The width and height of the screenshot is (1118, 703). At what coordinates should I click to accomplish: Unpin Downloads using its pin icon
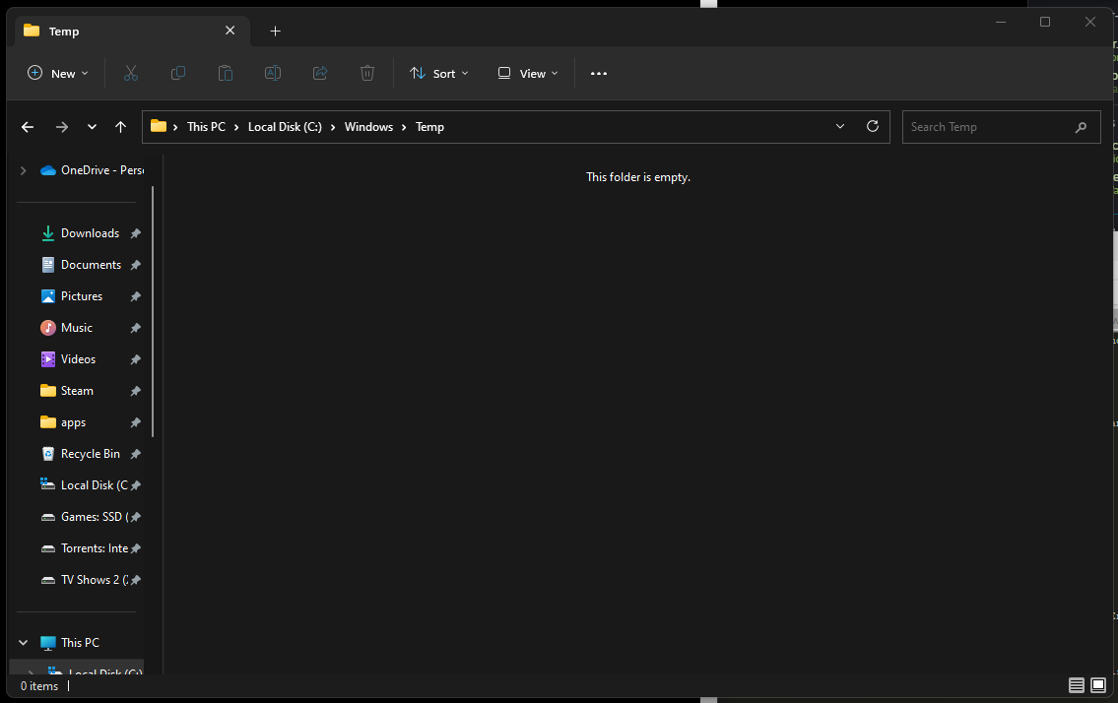[x=136, y=233]
